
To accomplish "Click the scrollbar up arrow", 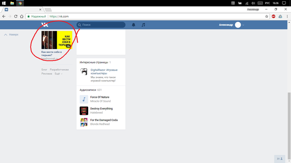I will (x=289, y=22).
